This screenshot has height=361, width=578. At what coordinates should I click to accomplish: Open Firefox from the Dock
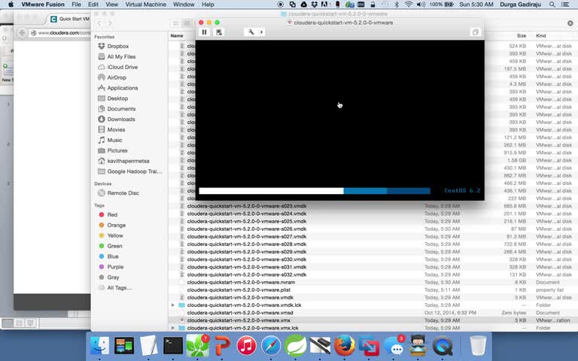[x=344, y=346]
